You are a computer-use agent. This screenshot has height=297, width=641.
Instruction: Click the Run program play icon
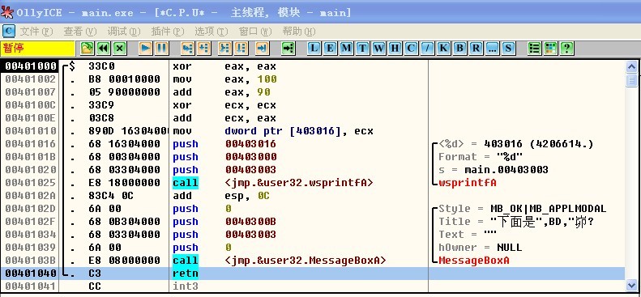click(145, 49)
